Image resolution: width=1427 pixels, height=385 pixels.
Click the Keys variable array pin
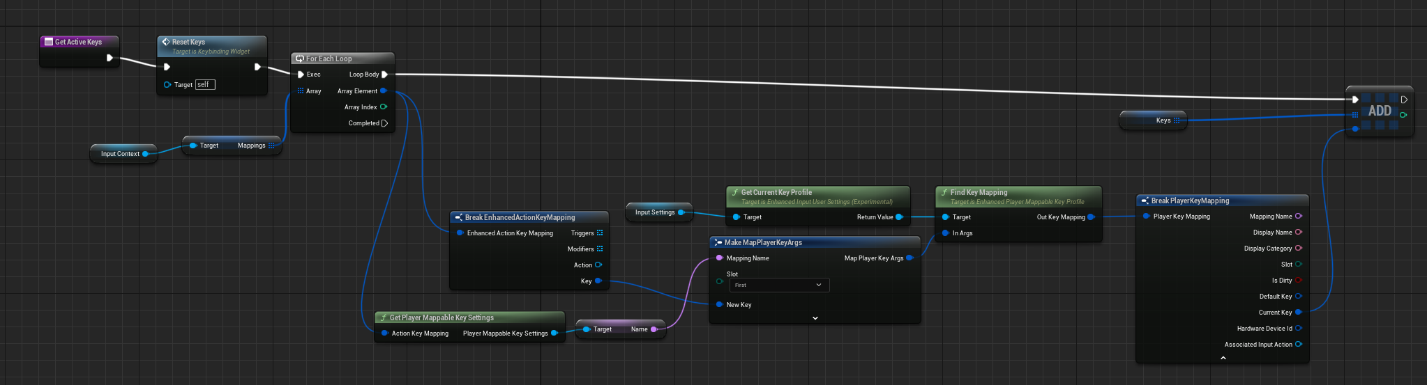tap(1177, 120)
